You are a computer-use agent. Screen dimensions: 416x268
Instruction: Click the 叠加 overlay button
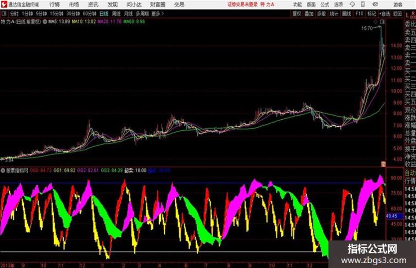(309, 14)
